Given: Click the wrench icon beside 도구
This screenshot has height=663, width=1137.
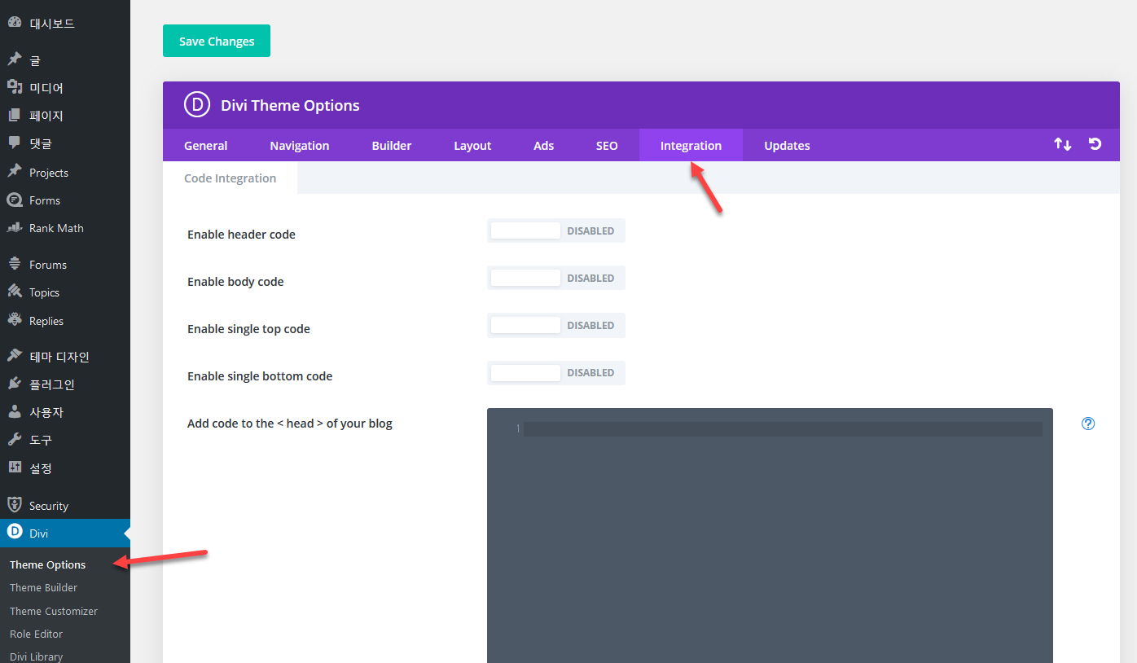Looking at the screenshot, I should (15, 439).
